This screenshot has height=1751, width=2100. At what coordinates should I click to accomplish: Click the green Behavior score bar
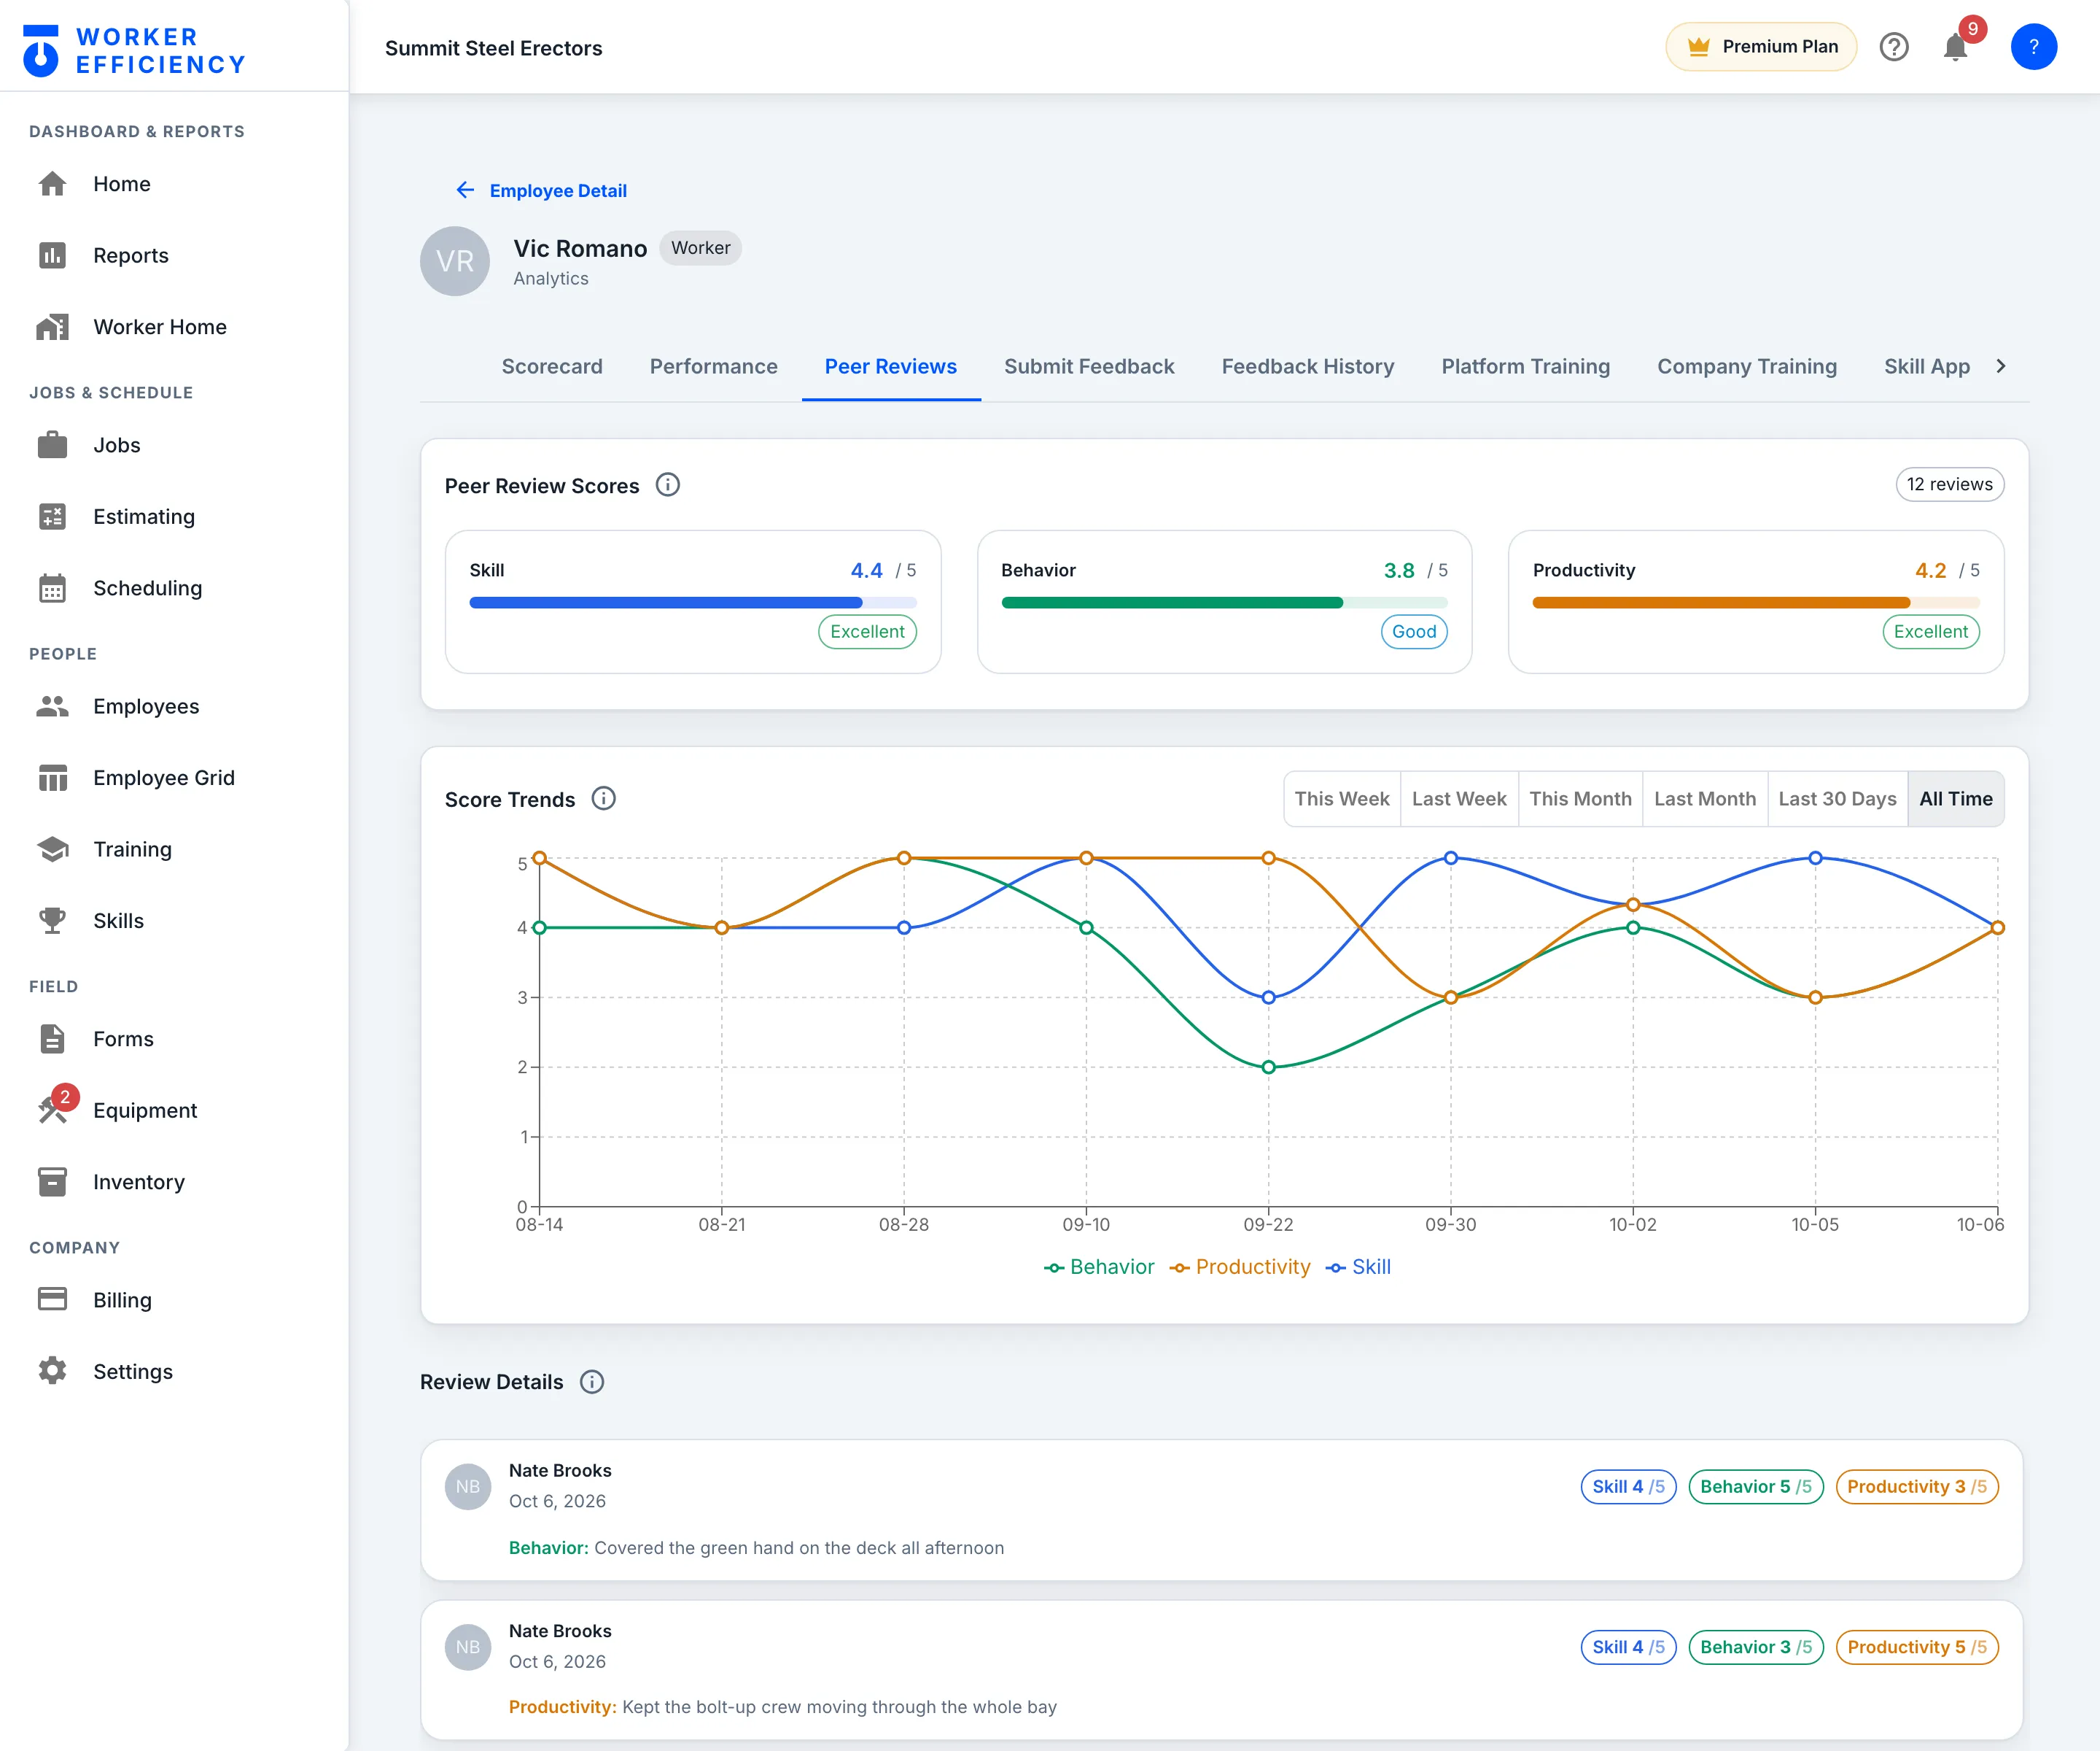coord(1224,603)
